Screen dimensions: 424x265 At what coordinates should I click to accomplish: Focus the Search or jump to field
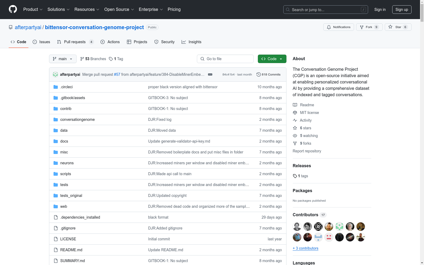pos(326,10)
